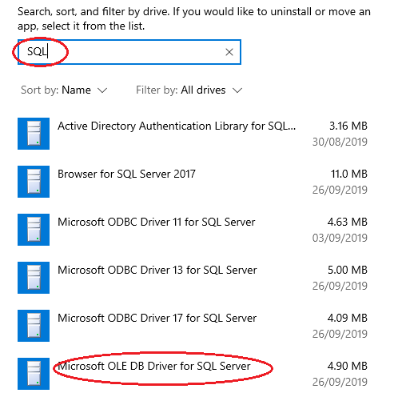
Task: Click the 11.0 MB size value
Action: point(349,174)
